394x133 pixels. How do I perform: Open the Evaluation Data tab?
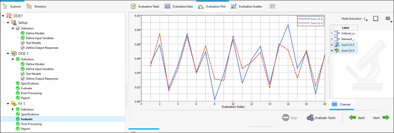pos(179,7)
